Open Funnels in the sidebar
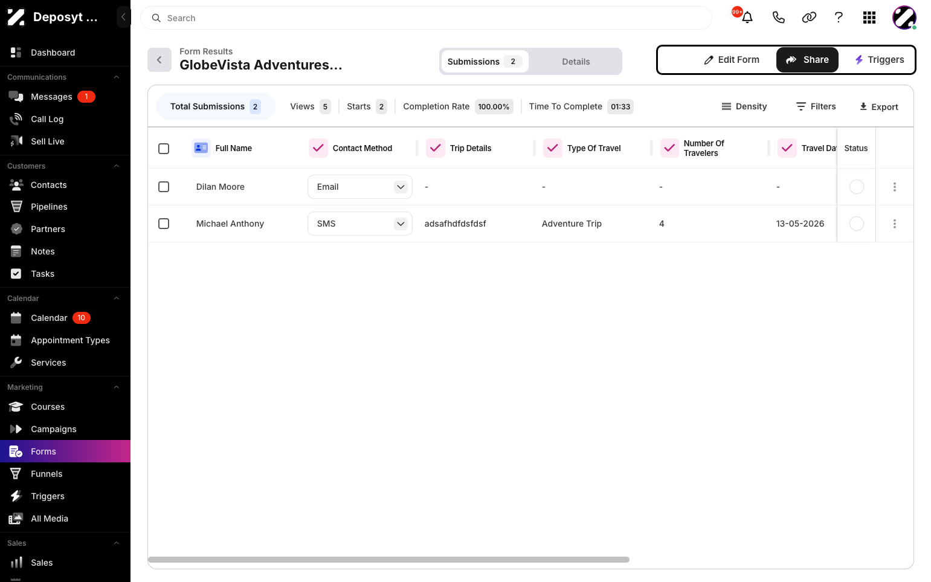931x582 pixels. pos(65,474)
